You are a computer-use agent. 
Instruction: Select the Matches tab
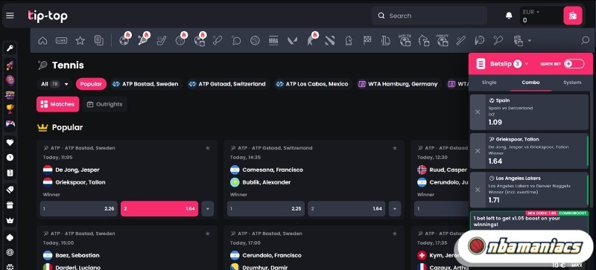coord(58,104)
